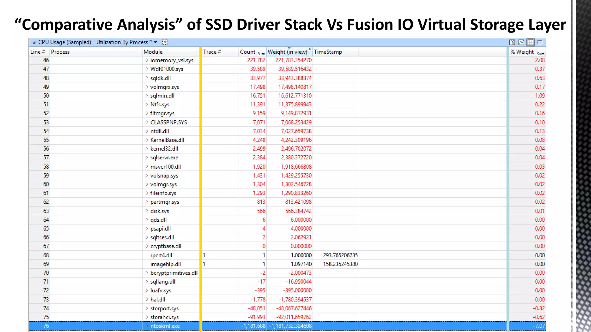Expand the fileinfo.sys module row
Screen dimensions: 591x332
pyautogui.click(x=147, y=193)
